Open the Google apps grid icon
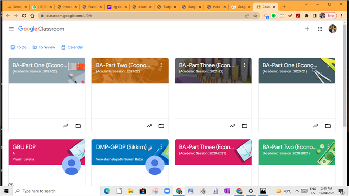Screen dimensions: 349x196 tap(320, 29)
